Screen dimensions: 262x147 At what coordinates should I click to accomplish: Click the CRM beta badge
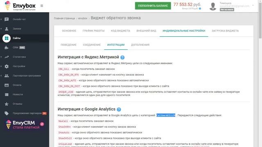pyautogui.click(x=22, y=48)
